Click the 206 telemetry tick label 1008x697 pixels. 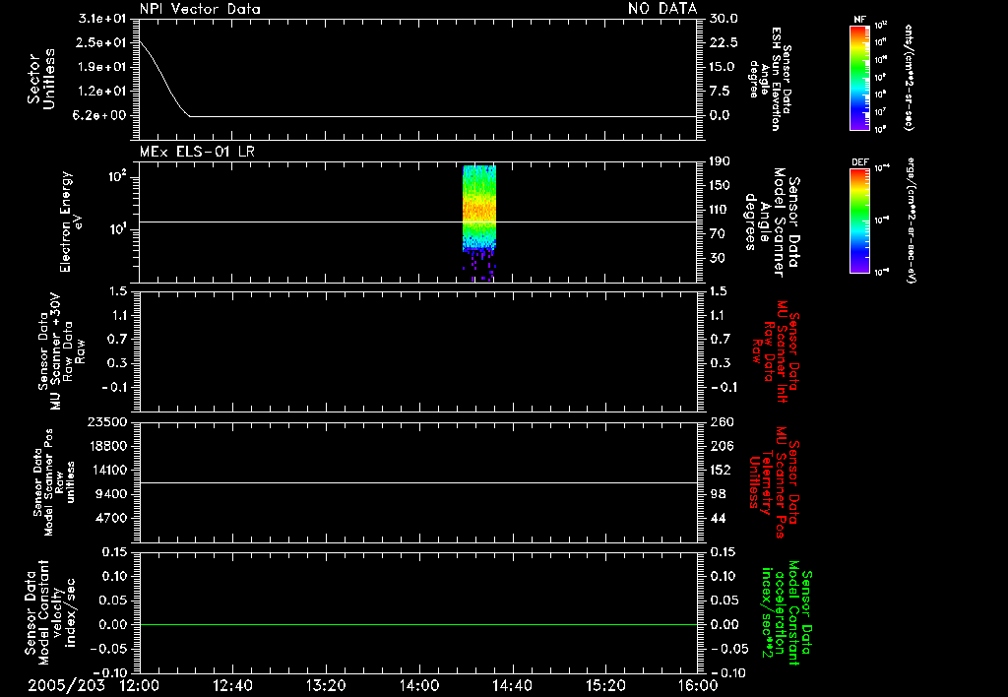[722, 446]
